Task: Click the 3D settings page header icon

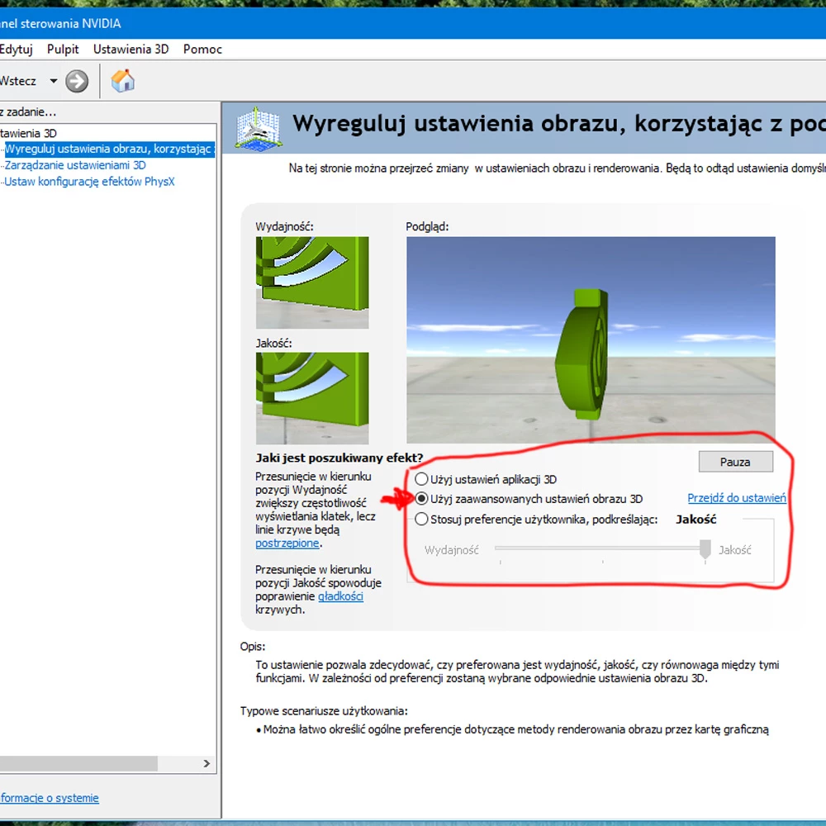Action: click(x=258, y=128)
